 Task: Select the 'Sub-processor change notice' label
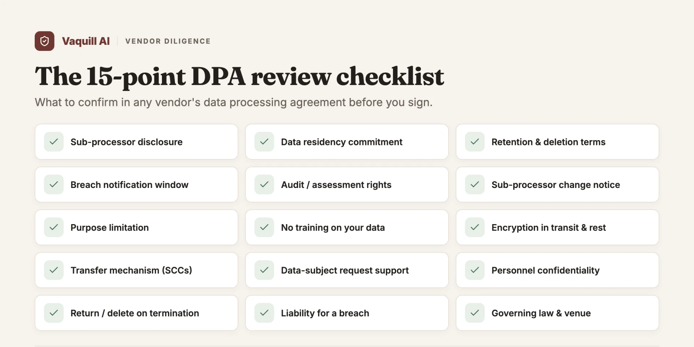[x=556, y=185]
